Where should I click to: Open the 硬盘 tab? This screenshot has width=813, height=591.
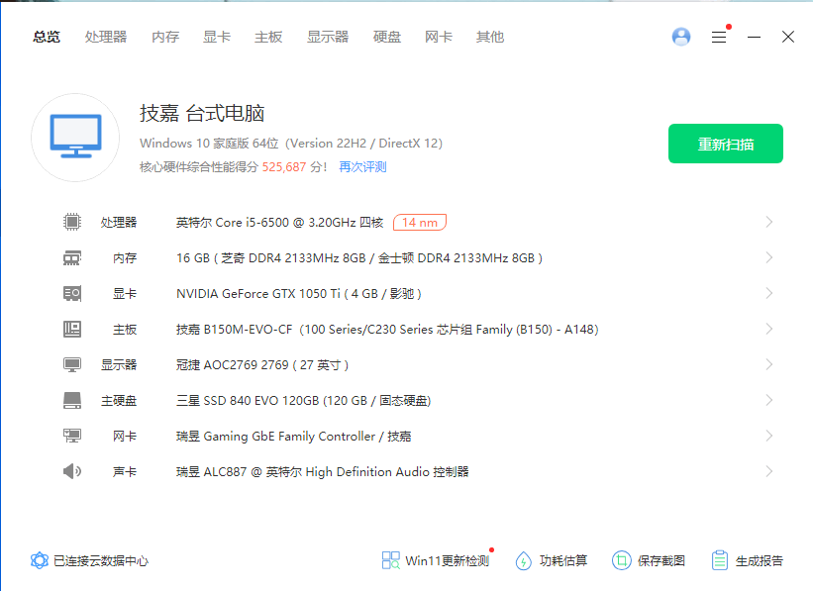(x=387, y=37)
